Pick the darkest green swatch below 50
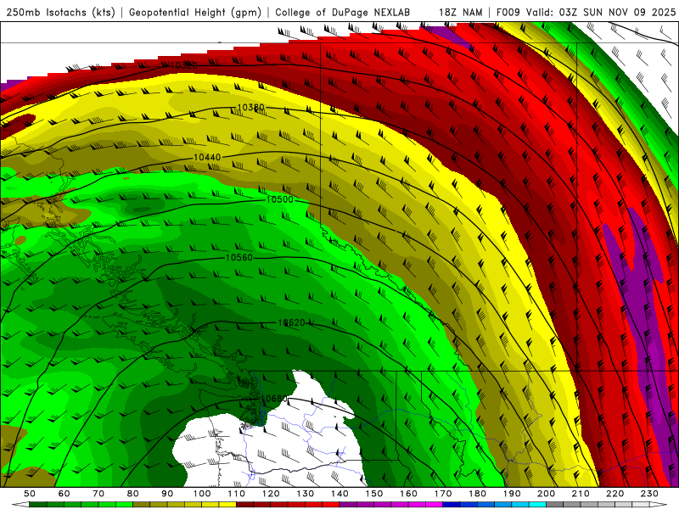The width and height of the screenshot is (679, 509). point(38,505)
